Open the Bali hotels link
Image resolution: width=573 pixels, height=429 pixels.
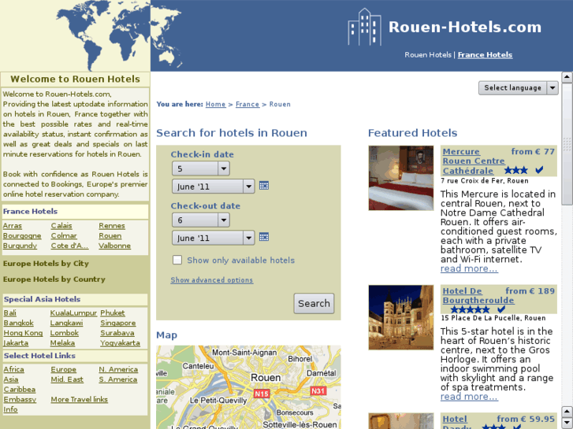click(10, 313)
